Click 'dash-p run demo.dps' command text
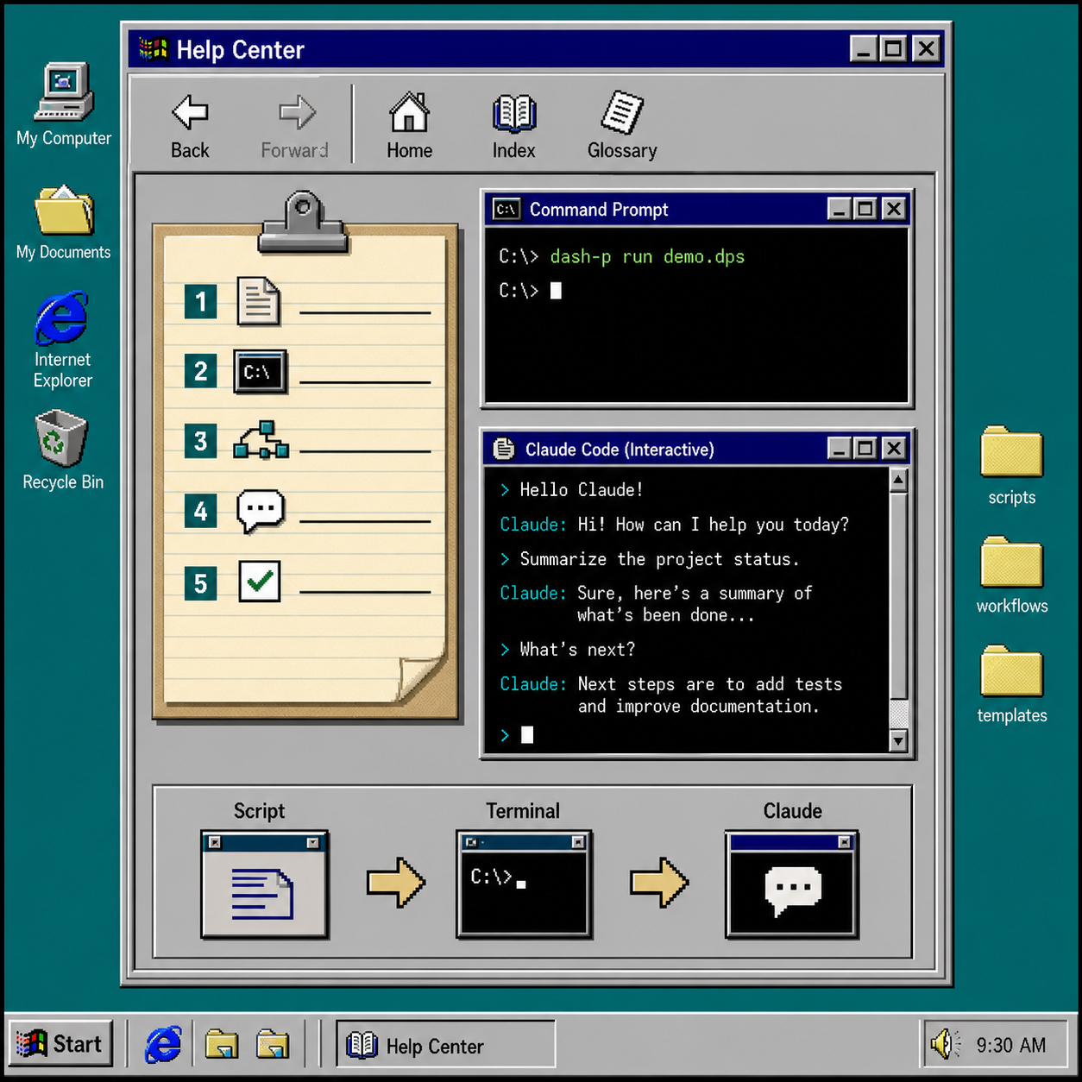Image resolution: width=1082 pixels, height=1082 pixels. point(647,256)
